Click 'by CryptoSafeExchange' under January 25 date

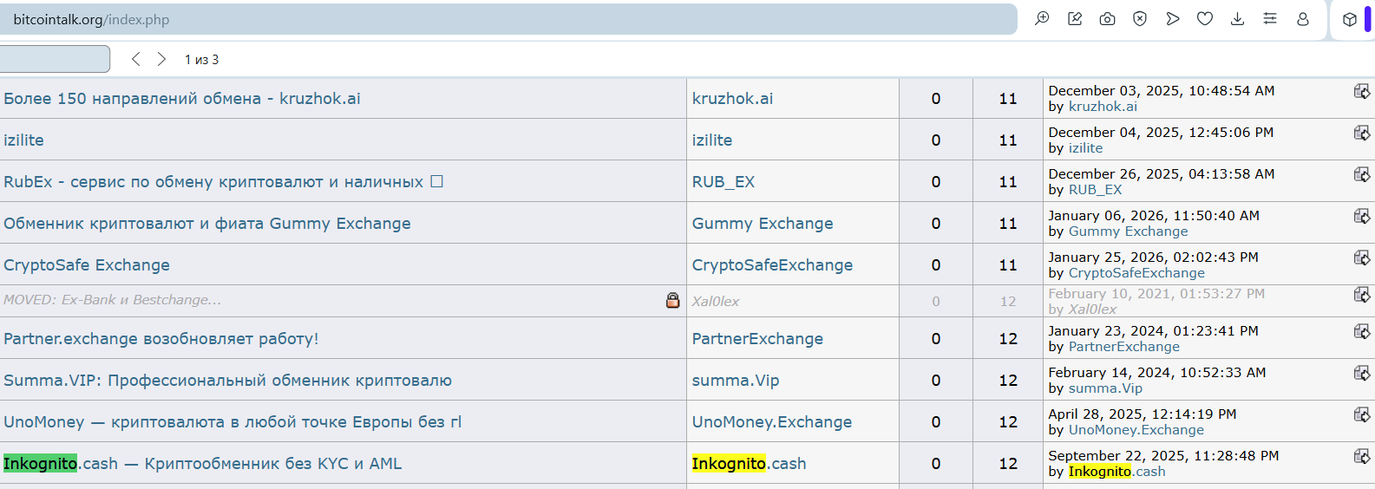(1136, 272)
